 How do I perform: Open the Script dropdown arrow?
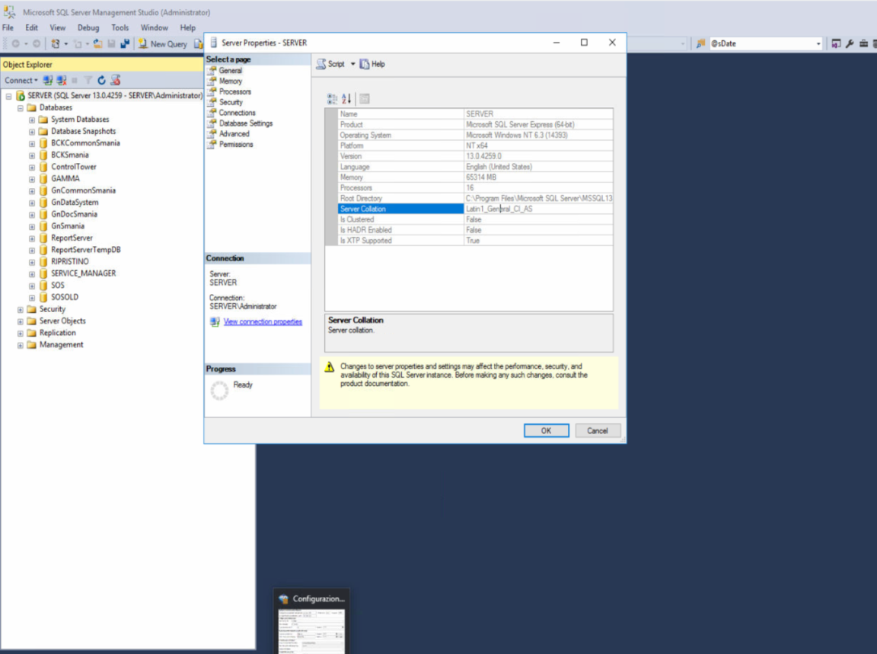(353, 64)
